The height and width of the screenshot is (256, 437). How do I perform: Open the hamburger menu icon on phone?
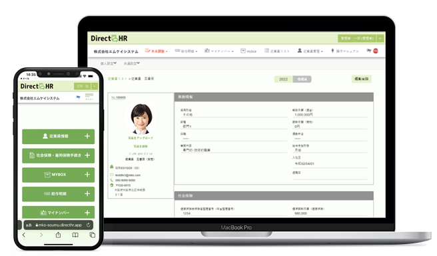click(x=89, y=97)
